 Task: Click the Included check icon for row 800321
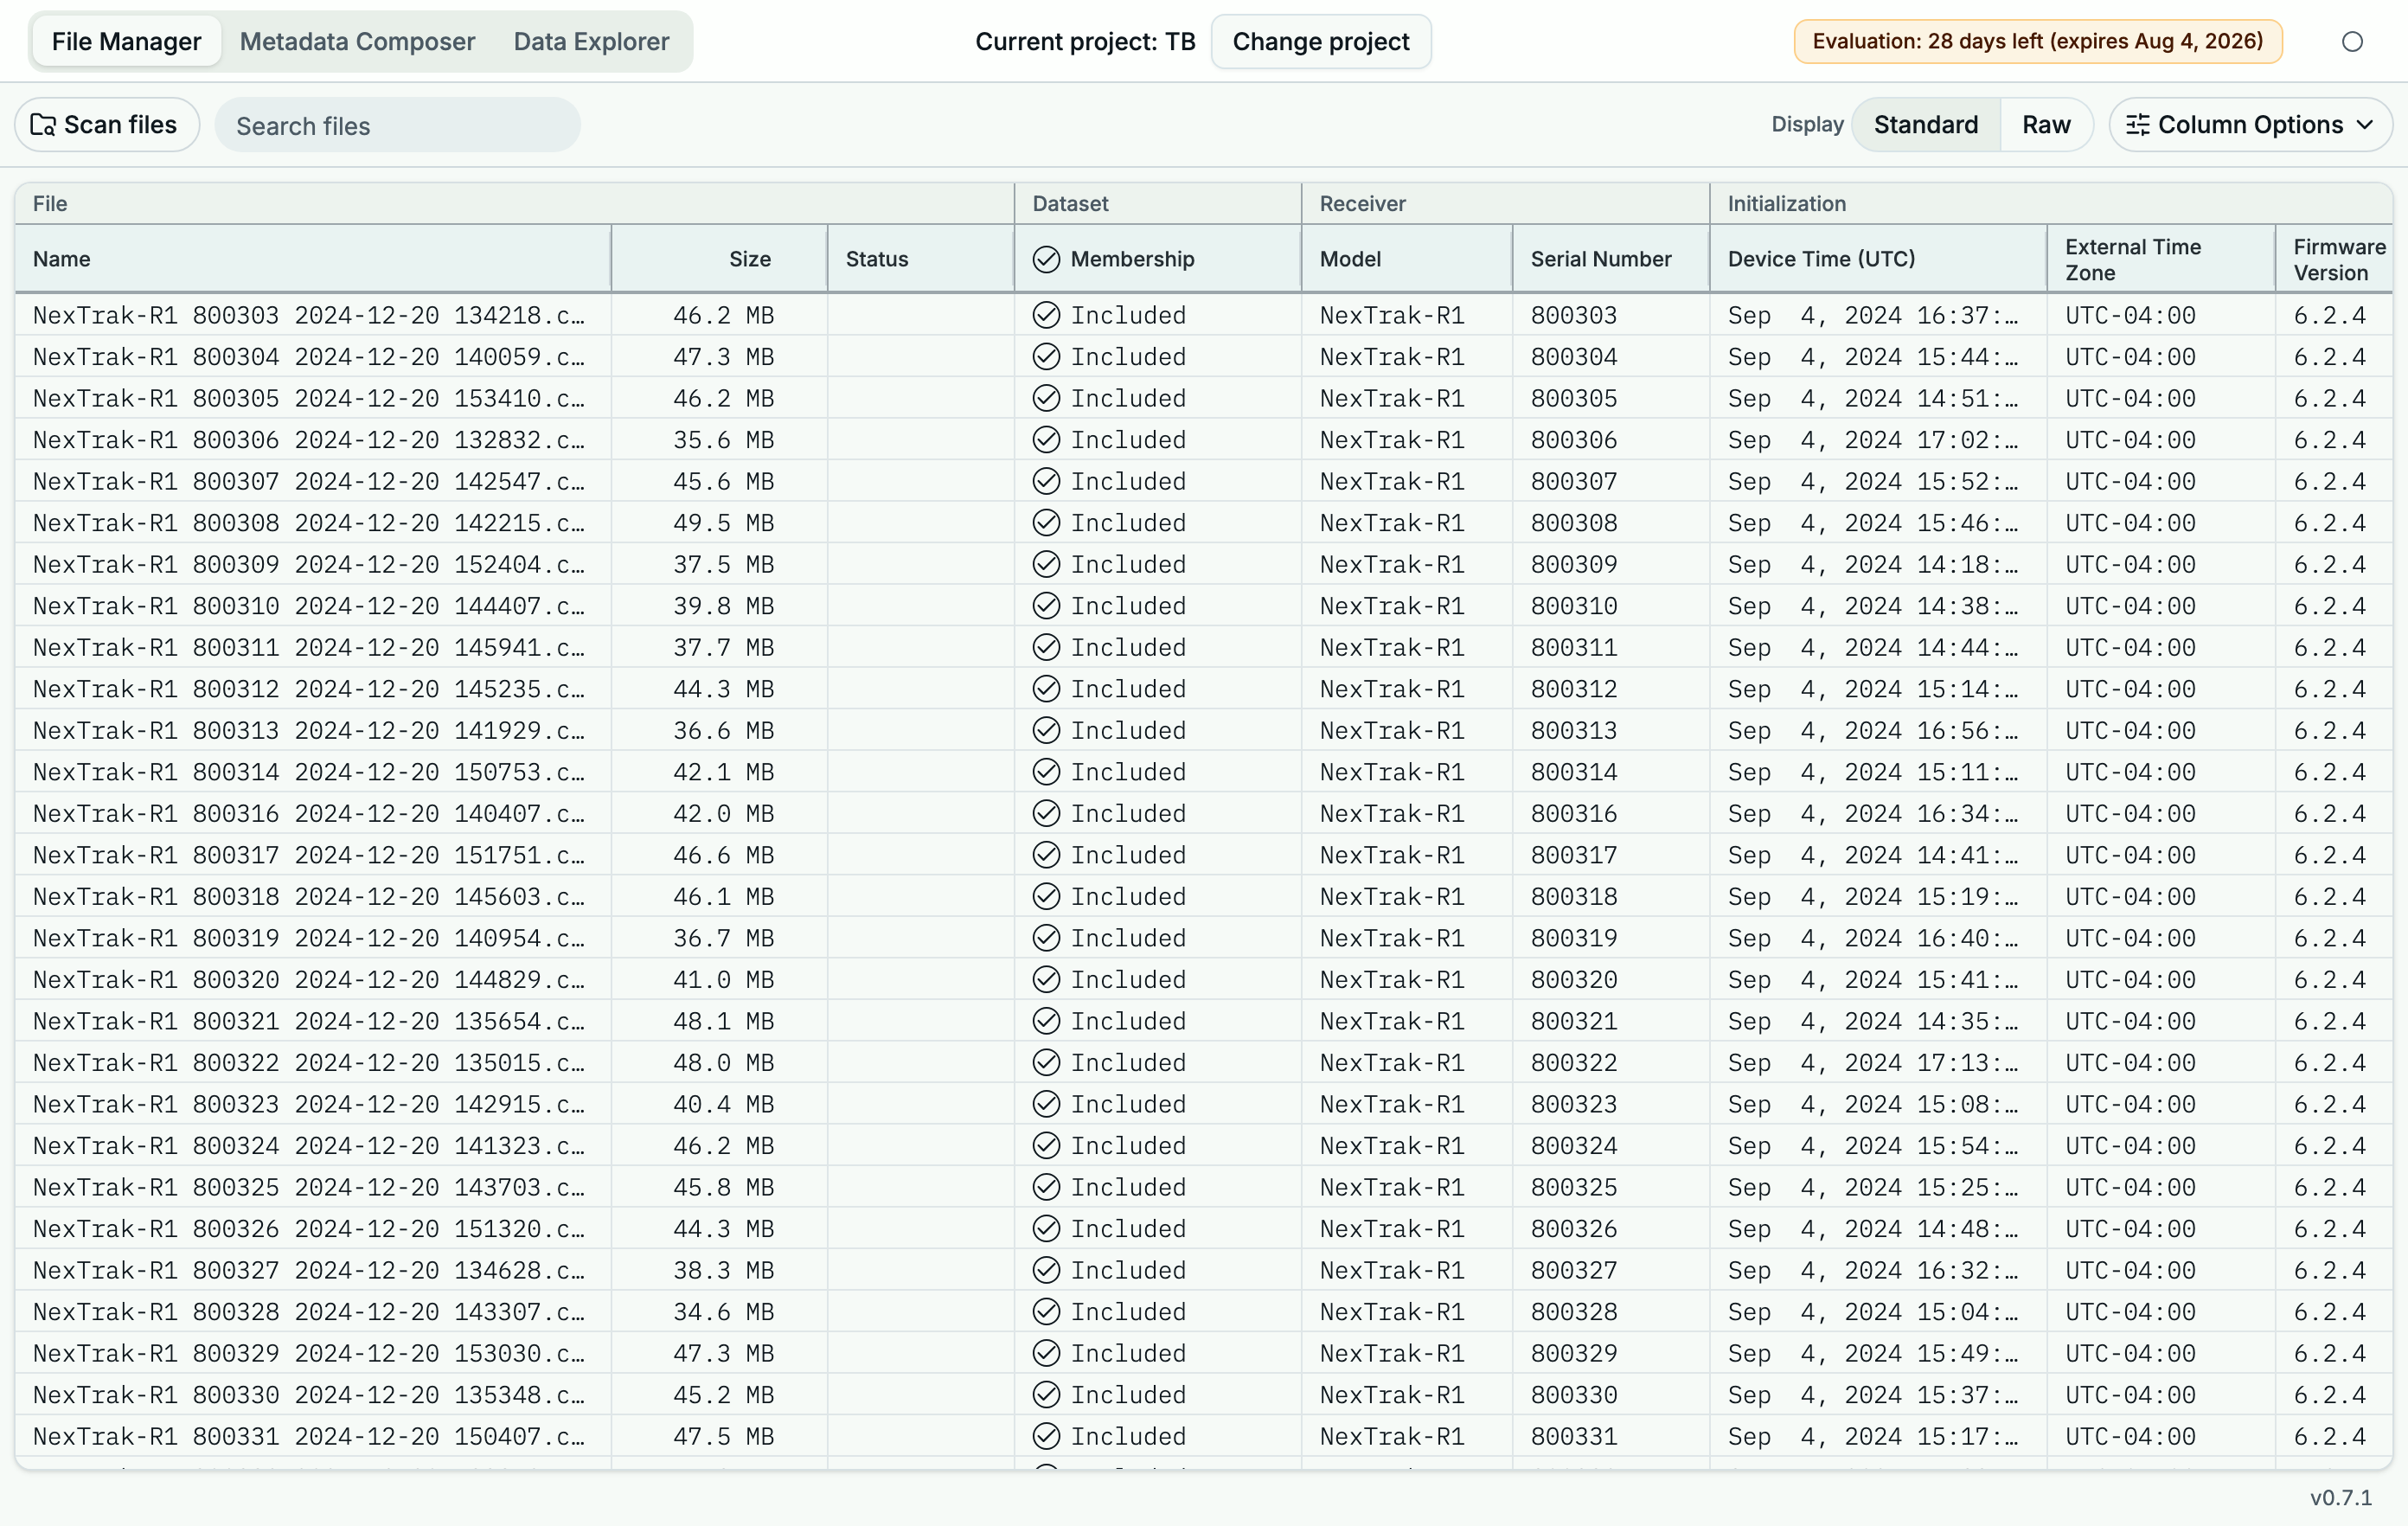click(1046, 1021)
